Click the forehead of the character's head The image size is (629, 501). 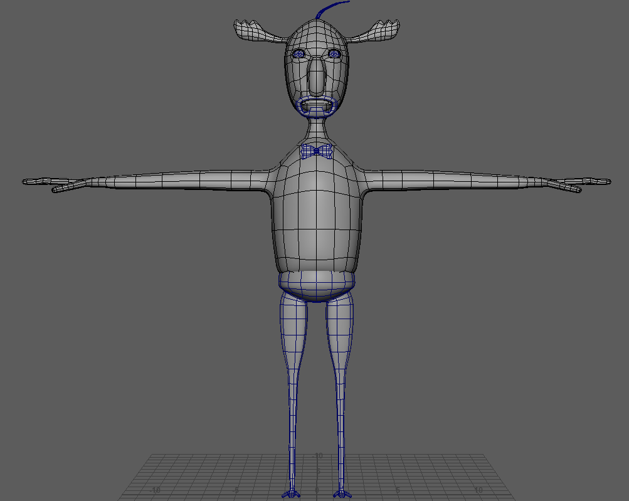click(317, 34)
